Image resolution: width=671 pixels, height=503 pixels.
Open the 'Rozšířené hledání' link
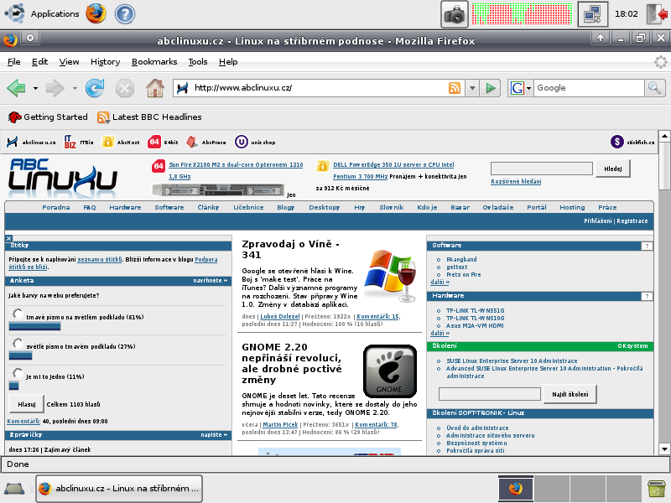(x=516, y=181)
